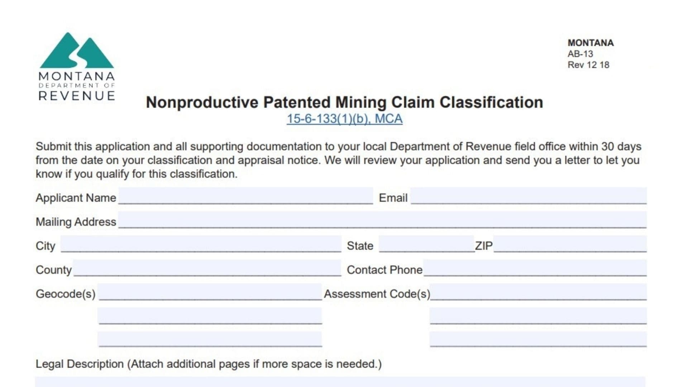The height and width of the screenshot is (387, 688).
Task: Select the Mailing Address field
Action: click(382, 220)
